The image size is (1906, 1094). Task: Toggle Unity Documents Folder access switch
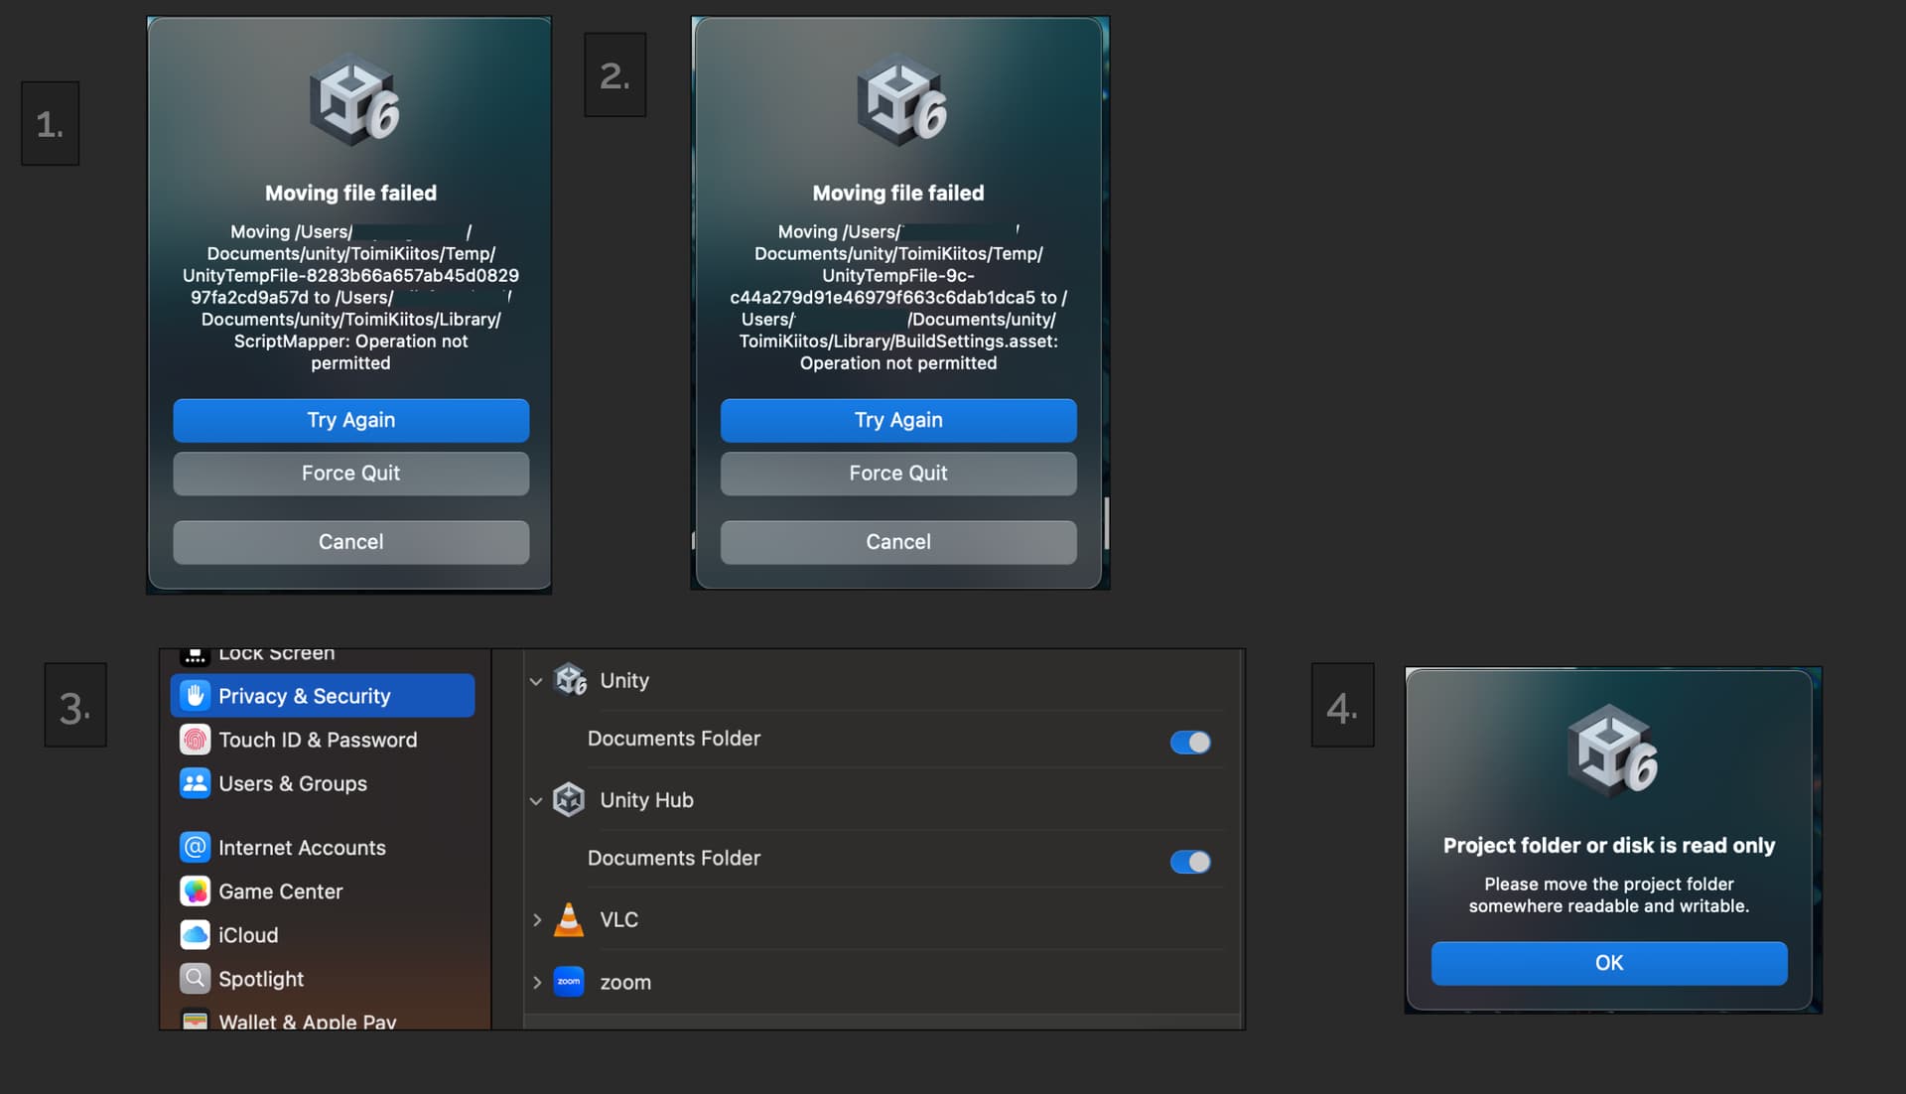[x=1190, y=743]
